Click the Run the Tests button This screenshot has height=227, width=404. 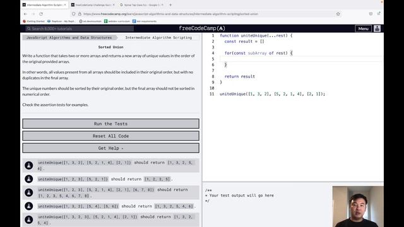[x=111, y=124]
